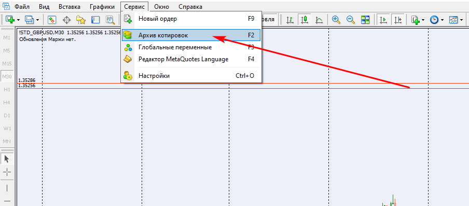Open the Справка menu

pyautogui.click(x=190, y=7)
